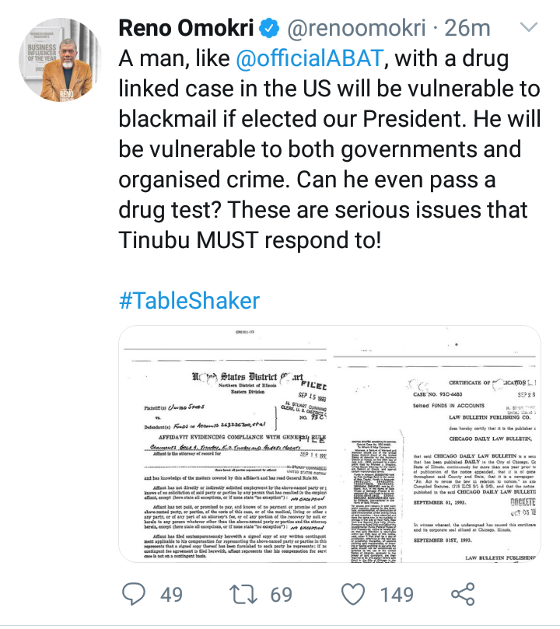Click the United States District Court heading
Viewport: 560px width, 629px height.
click(247, 379)
